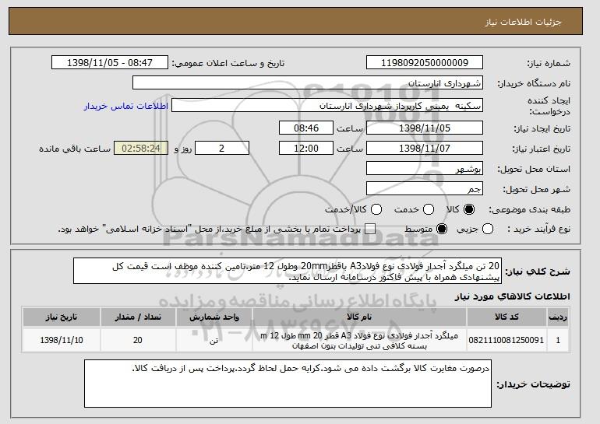
Task: Click the جزئیات اطلاعات نیاز header title
Action: click(523, 22)
